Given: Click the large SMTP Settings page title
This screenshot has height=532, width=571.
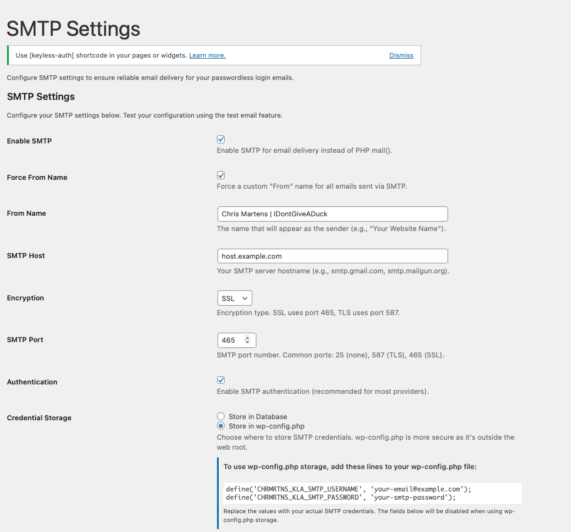Looking at the screenshot, I should [x=74, y=28].
